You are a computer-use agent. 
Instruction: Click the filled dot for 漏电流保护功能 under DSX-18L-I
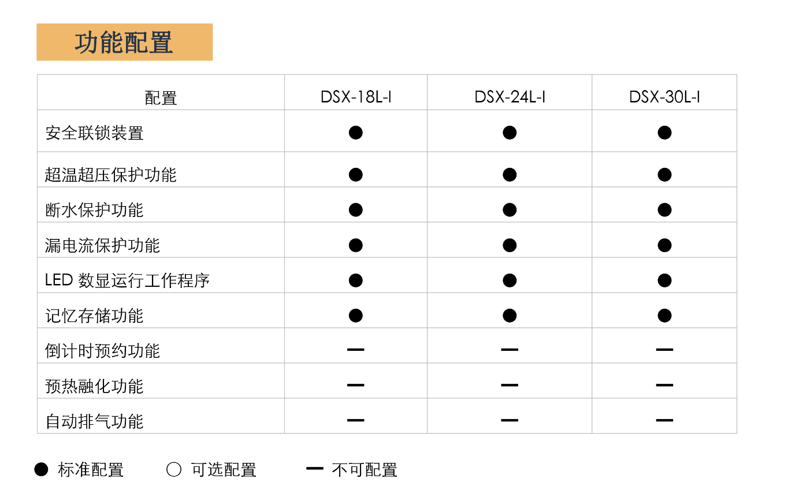tap(356, 245)
